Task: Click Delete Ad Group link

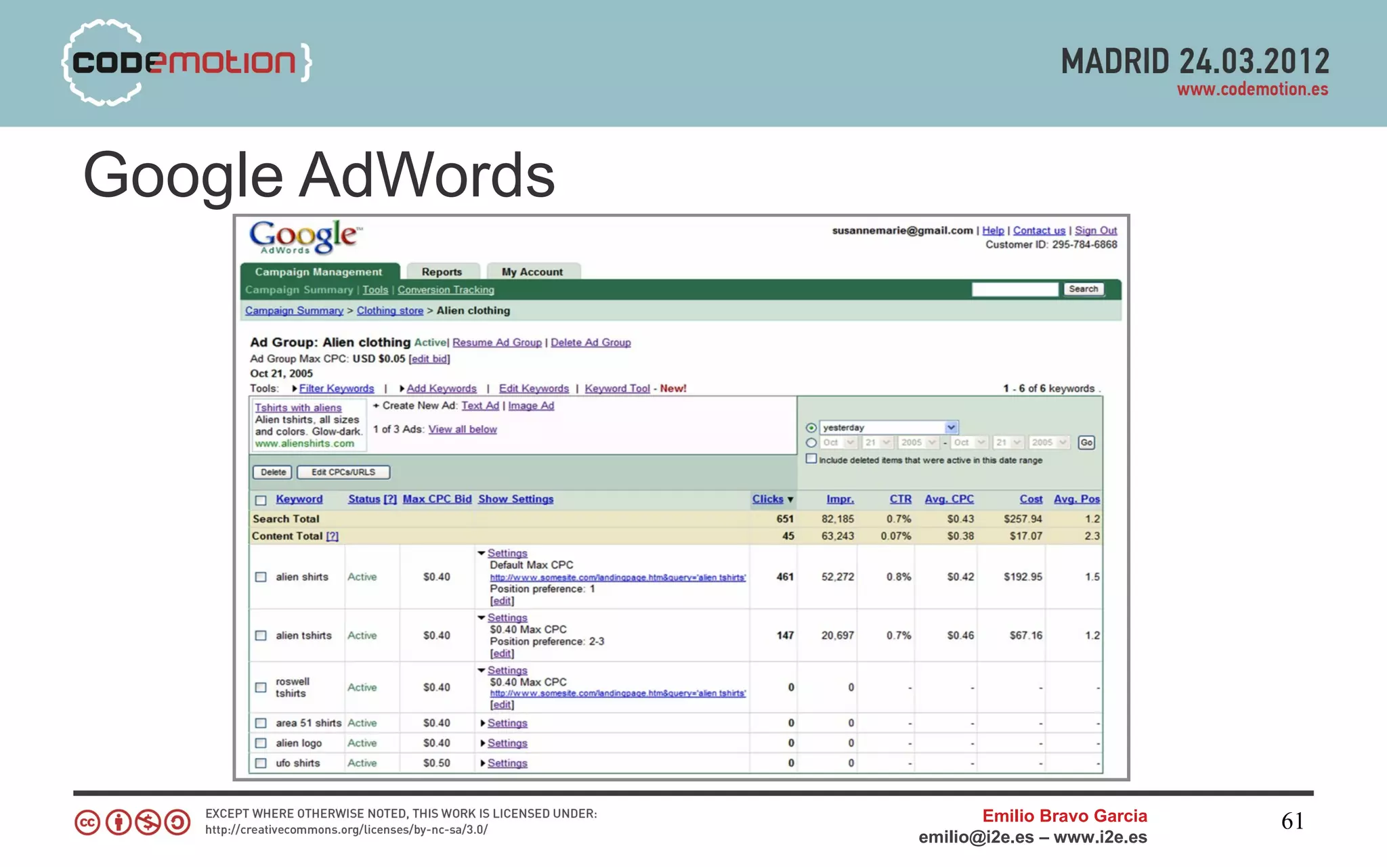Action: tap(591, 342)
